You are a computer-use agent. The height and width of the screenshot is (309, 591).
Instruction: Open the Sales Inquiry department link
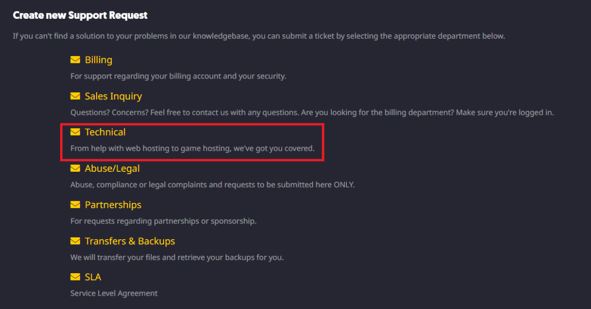coord(114,96)
